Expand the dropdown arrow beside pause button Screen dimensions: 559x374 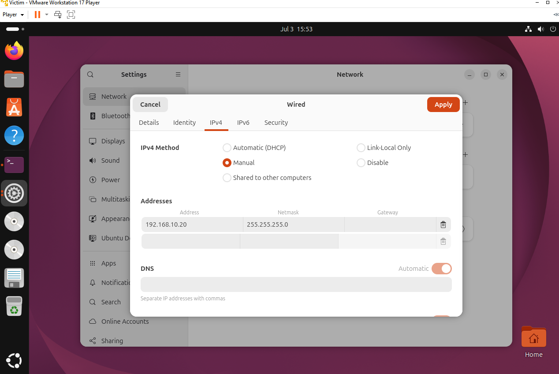47,15
